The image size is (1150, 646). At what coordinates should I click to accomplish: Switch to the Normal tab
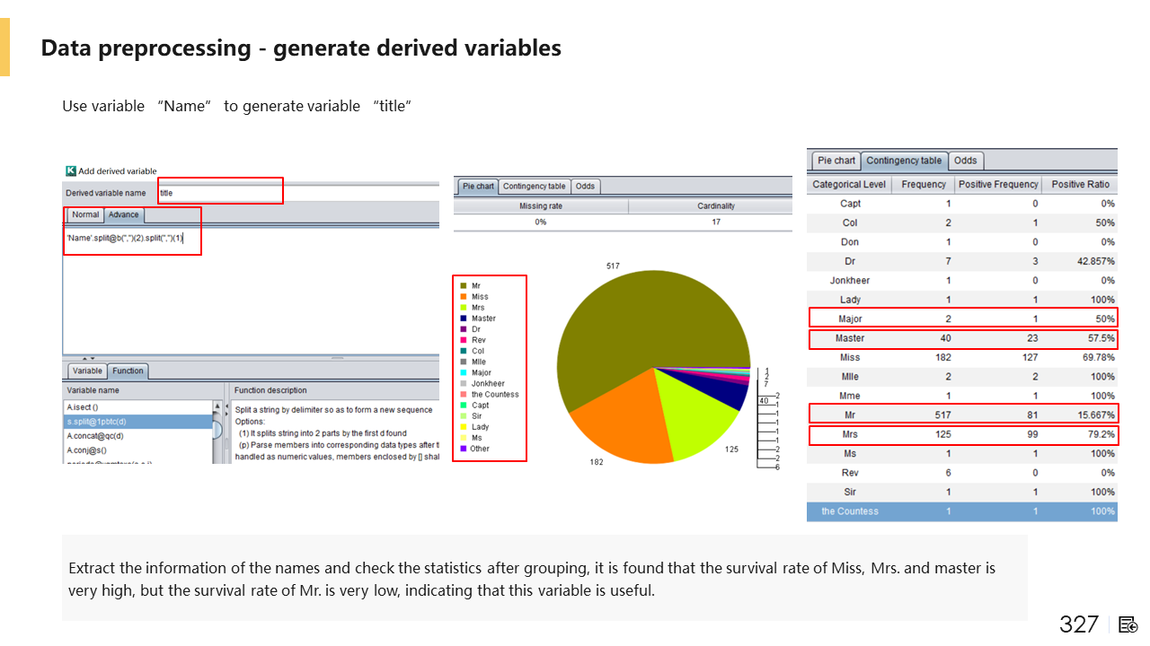85,214
